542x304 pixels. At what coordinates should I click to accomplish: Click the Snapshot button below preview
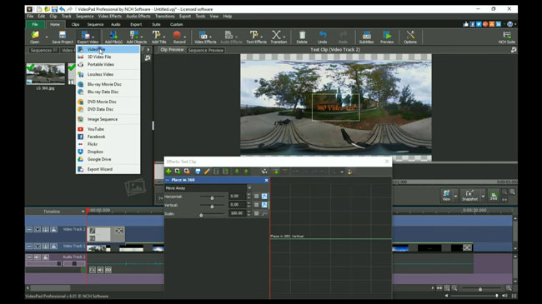(469, 195)
